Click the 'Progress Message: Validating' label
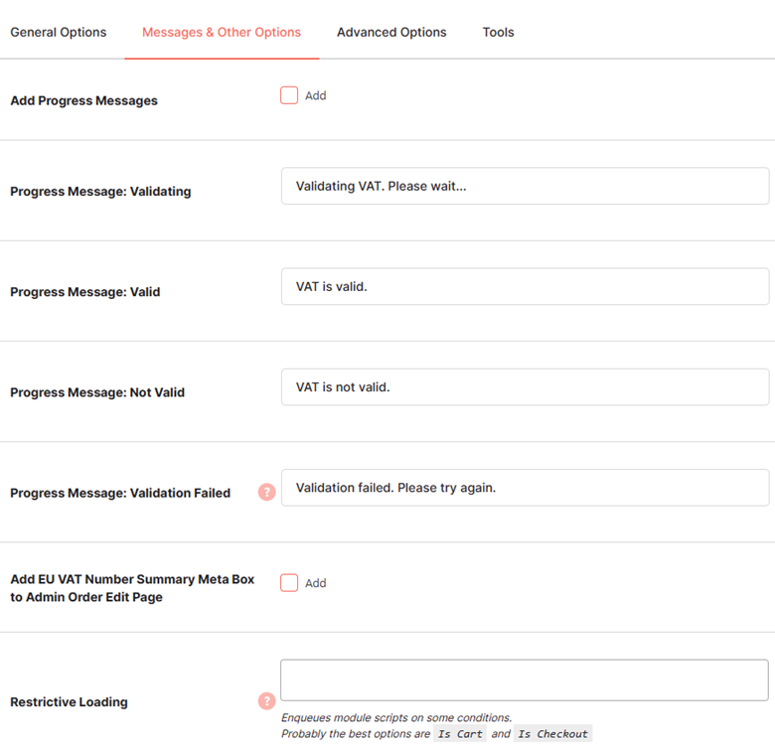Viewport: 775px width, 750px height. pyautogui.click(x=100, y=192)
